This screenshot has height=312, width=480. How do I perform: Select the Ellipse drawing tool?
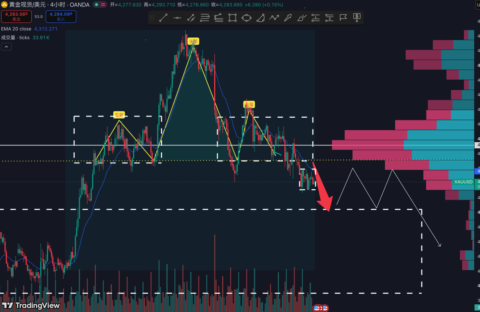pos(246,17)
